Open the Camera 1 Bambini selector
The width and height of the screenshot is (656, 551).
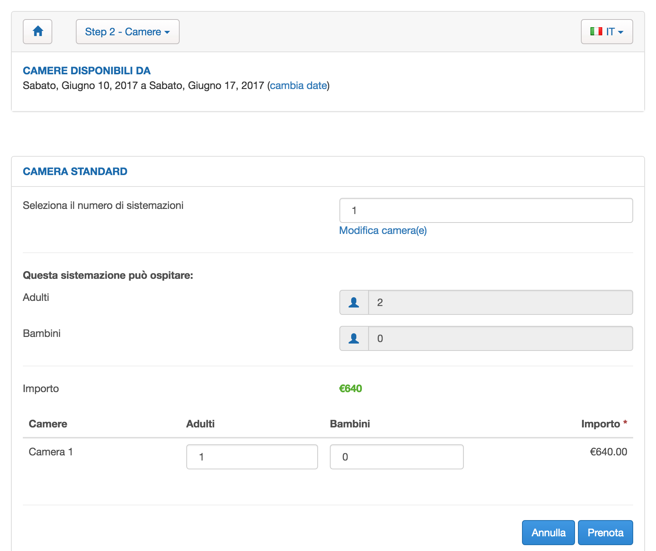(x=396, y=457)
